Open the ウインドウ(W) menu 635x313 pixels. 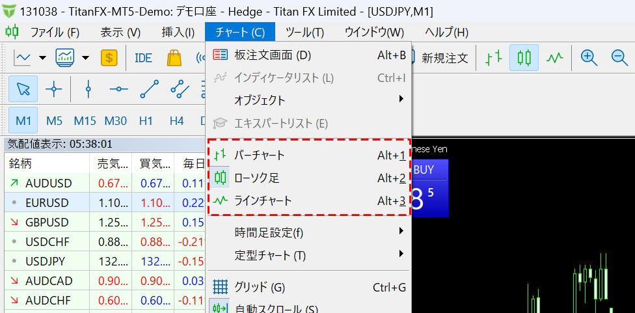(x=374, y=33)
